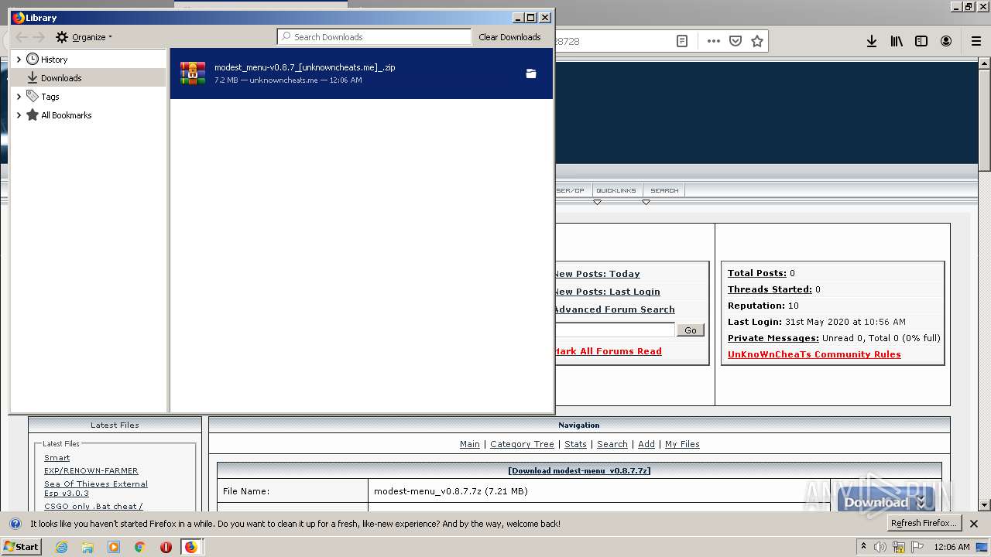Open SEARCH forum menu

pos(664,190)
